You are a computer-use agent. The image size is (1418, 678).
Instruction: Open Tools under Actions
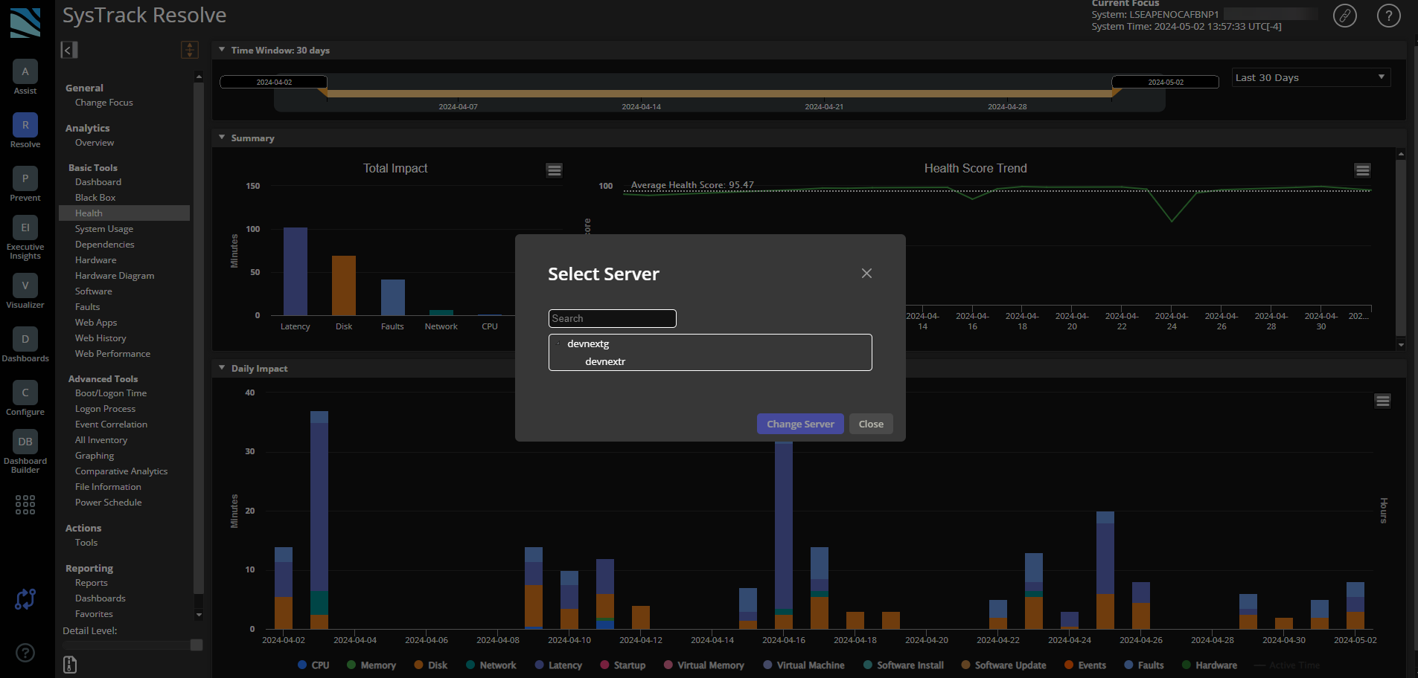point(86,543)
